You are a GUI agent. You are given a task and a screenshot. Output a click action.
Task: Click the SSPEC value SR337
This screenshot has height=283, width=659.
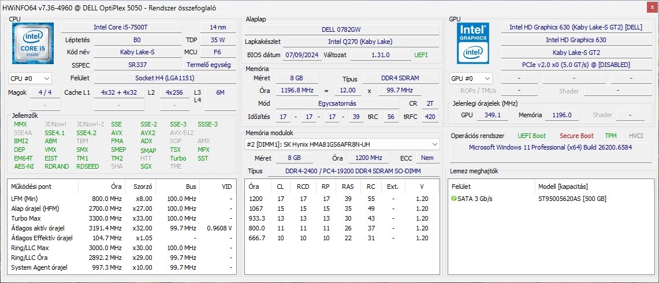pos(137,65)
